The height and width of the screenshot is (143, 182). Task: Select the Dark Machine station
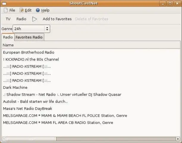(x=91, y=88)
